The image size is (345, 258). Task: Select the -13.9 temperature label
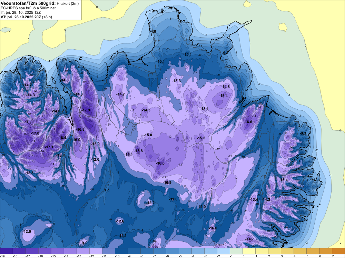click(x=95, y=144)
